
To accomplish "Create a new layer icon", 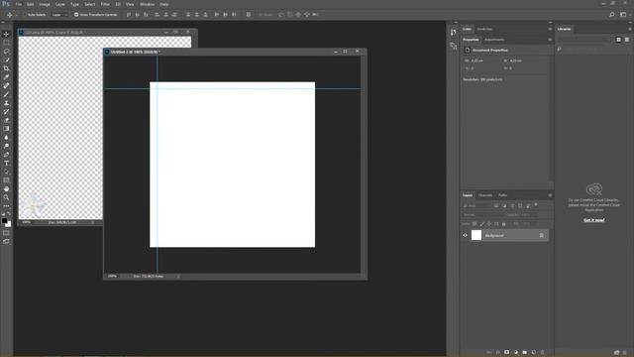I will 534,353.
